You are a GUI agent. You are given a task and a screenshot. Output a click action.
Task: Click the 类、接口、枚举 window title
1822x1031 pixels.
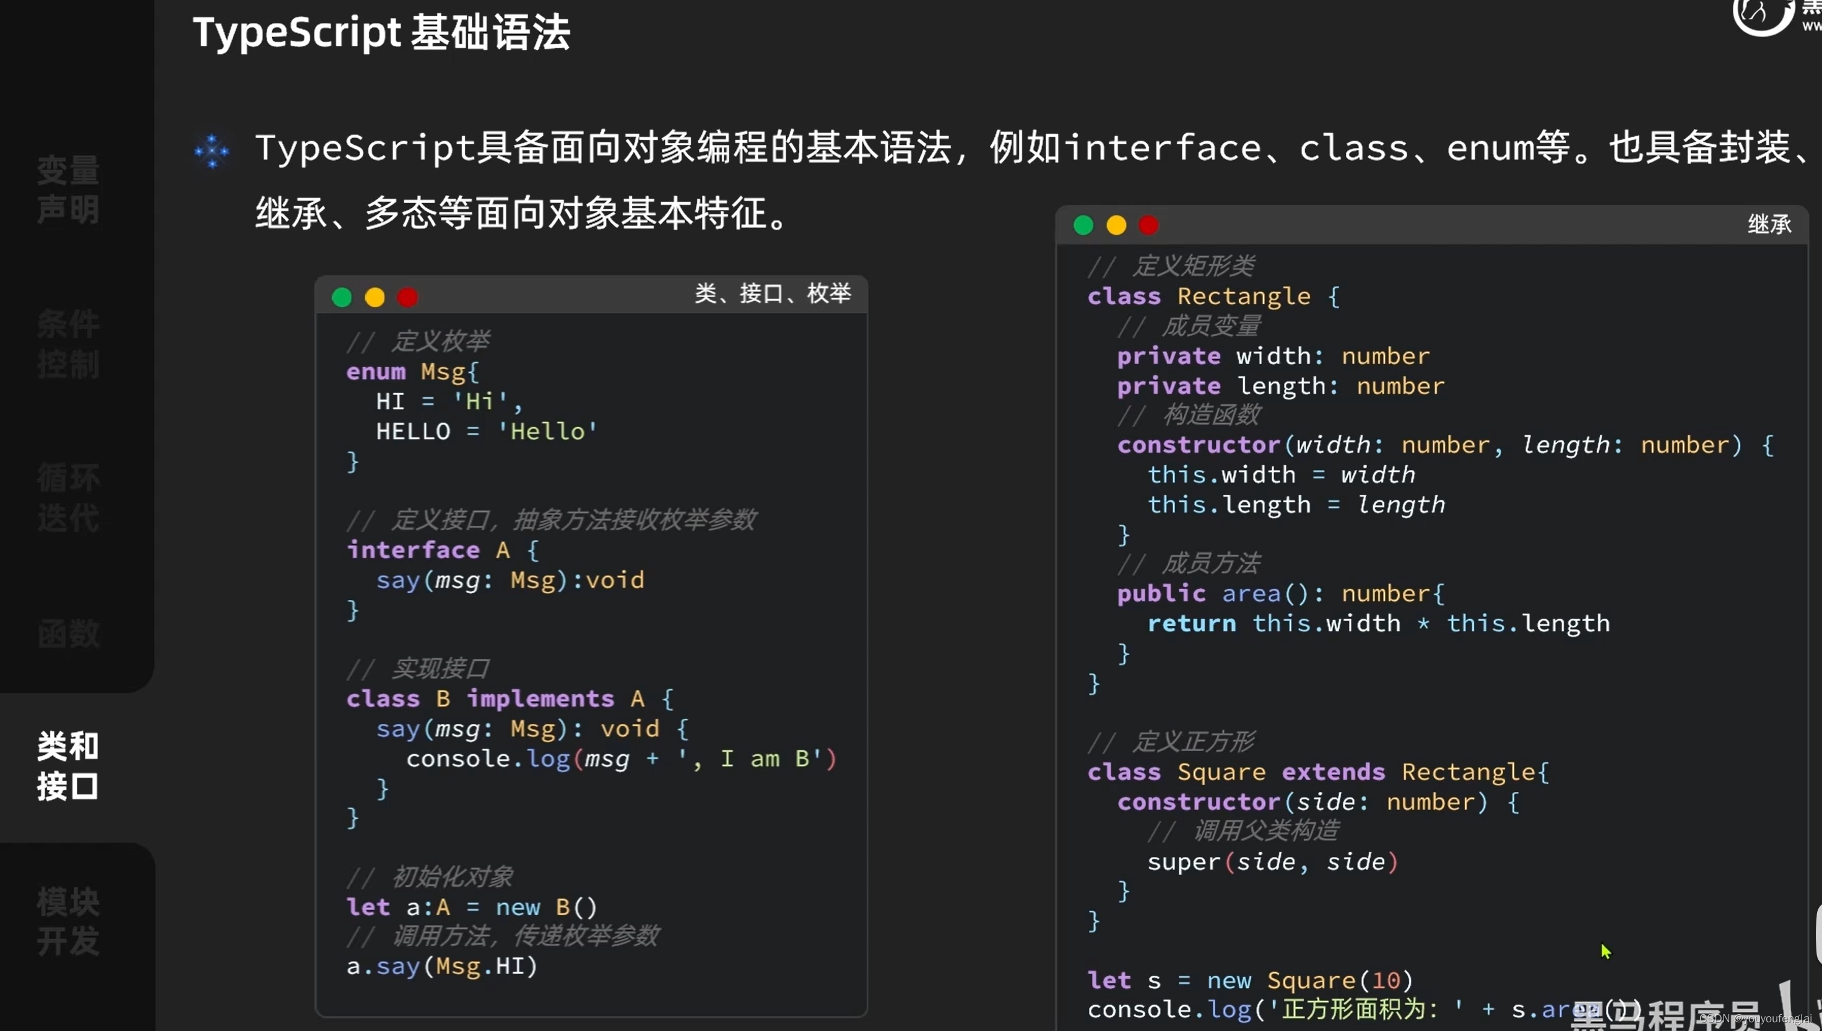(772, 293)
